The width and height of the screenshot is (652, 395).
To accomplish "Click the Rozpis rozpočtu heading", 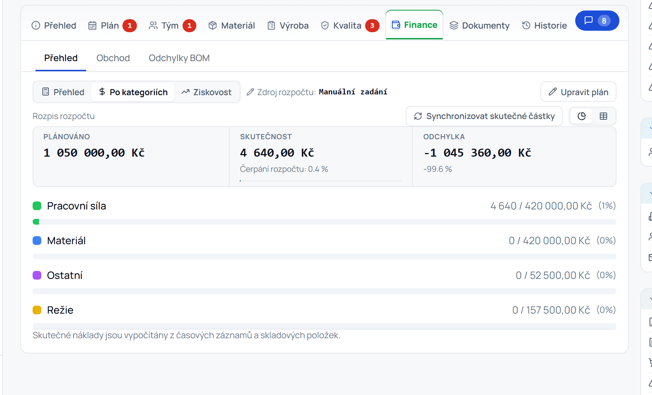I will click(x=64, y=116).
